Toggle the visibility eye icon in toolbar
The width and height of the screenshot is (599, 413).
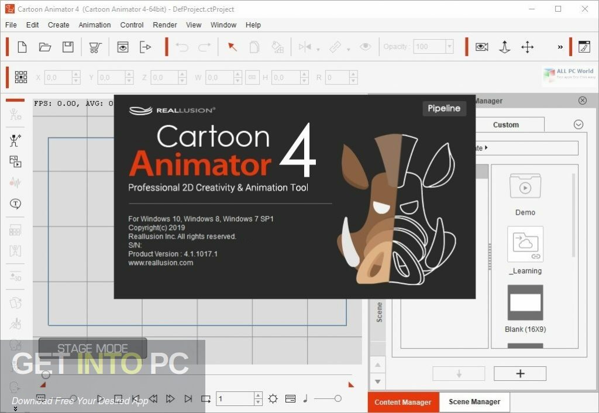click(x=365, y=47)
